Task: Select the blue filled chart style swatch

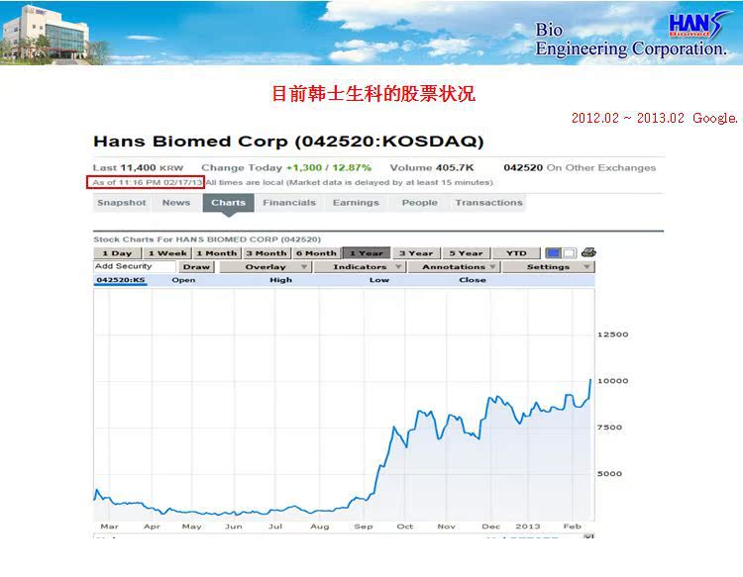Action: point(553,253)
